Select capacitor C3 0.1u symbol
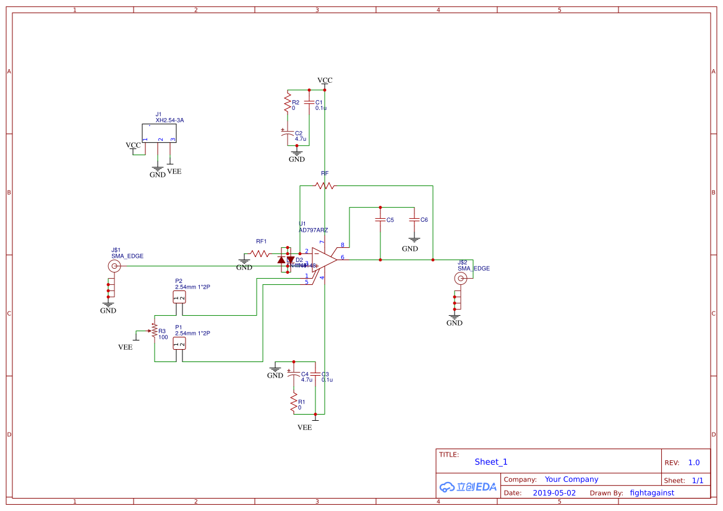The image size is (723, 511). pos(315,374)
